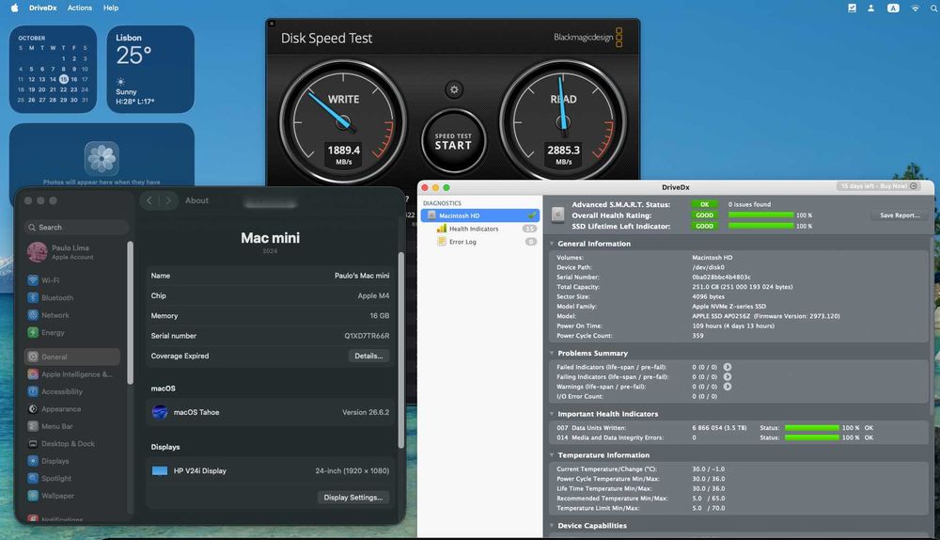Go forward in System Settings

[x=168, y=200]
